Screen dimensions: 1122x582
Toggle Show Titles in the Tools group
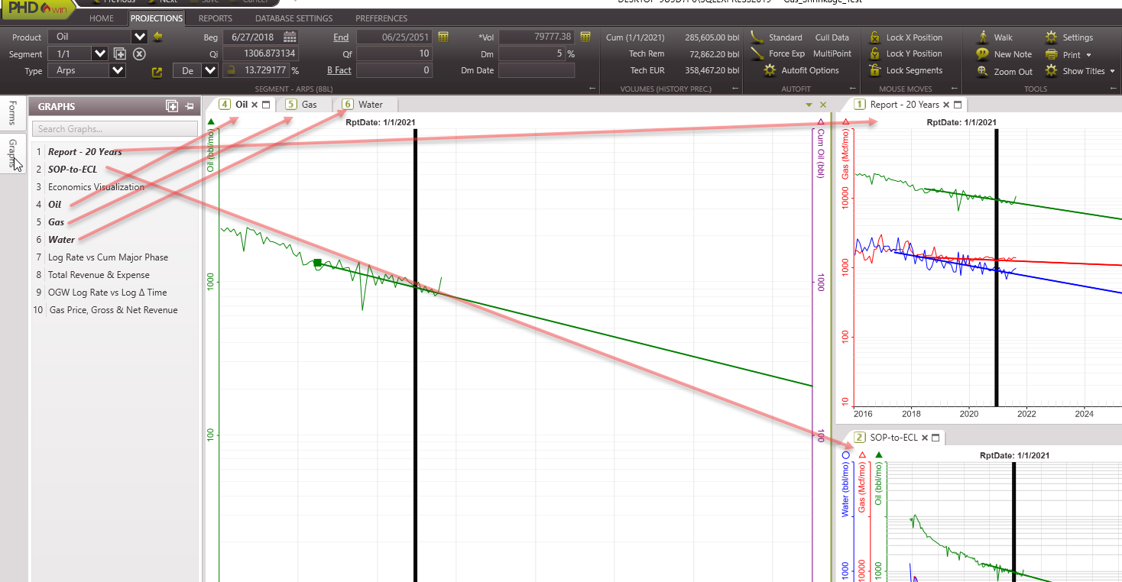(1078, 70)
